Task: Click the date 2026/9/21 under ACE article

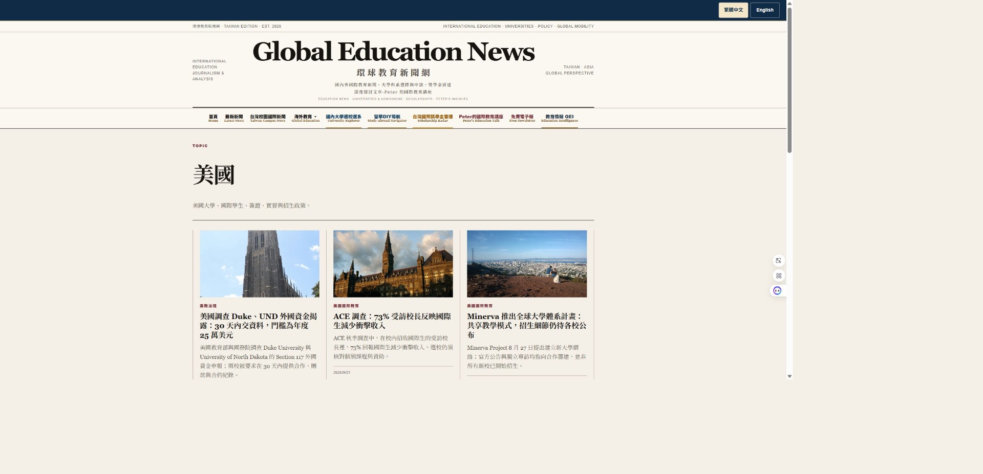Action: coord(341,372)
